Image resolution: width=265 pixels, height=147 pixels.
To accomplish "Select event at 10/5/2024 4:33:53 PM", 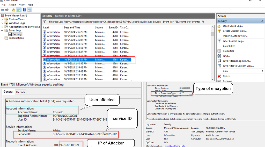I will pos(86,48).
